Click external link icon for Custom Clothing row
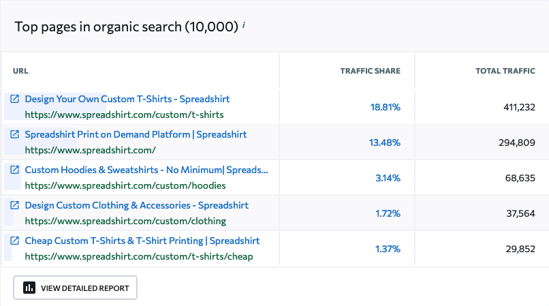 coord(14,205)
